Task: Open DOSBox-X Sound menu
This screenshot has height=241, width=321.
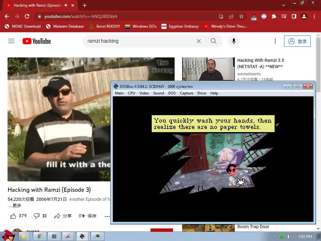Action: pos(158,93)
